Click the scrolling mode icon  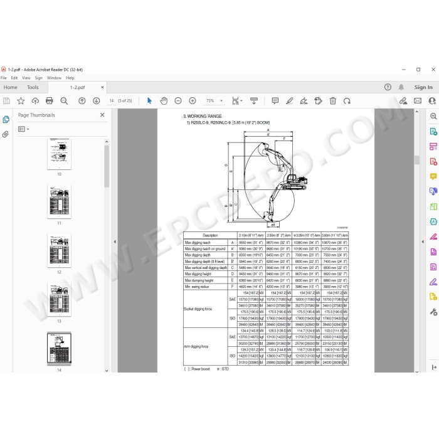(254, 101)
